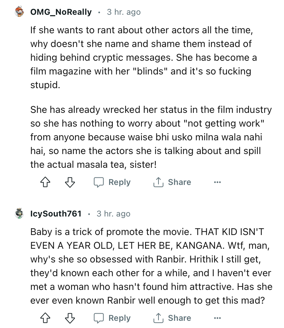Click the timestamp on OMG_NoReally's comment

pos(123,12)
